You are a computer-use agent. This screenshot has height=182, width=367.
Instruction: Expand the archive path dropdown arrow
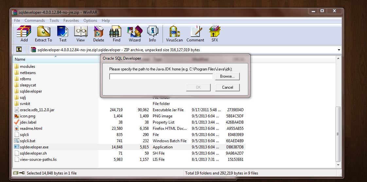click(339, 50)
